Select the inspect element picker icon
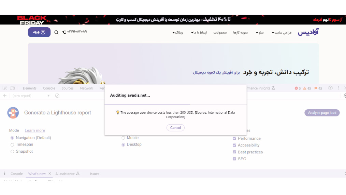 [x=5, y=88]
